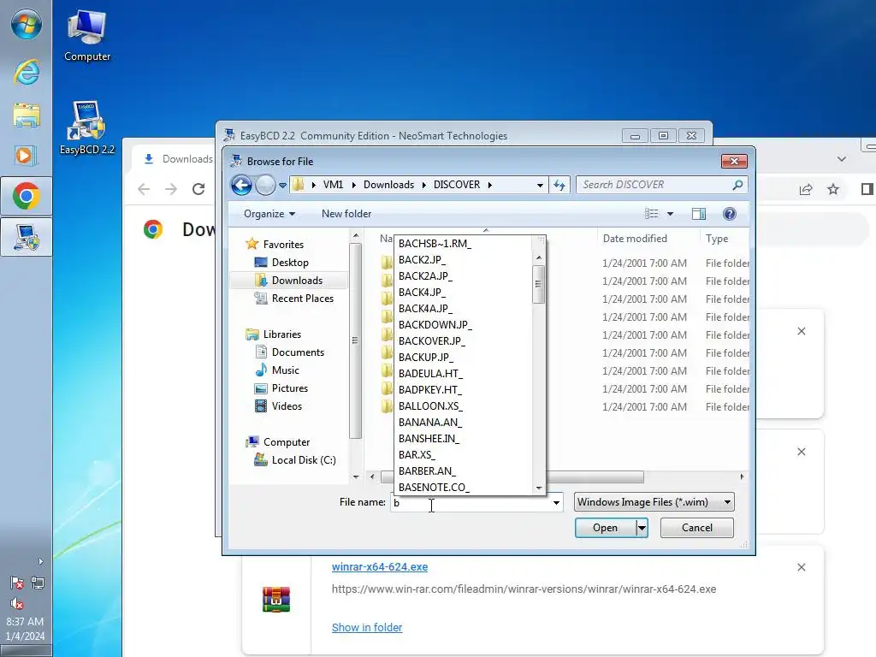Click autocomplete list scrollbar thumb
This screenshot has width=876, height=657.
point(539,284)
